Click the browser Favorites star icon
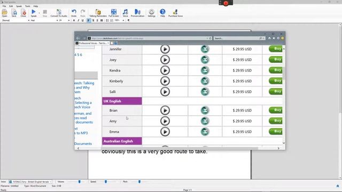Screen dimensions: 342x192 pyautogui.click(x=274, y=38)
